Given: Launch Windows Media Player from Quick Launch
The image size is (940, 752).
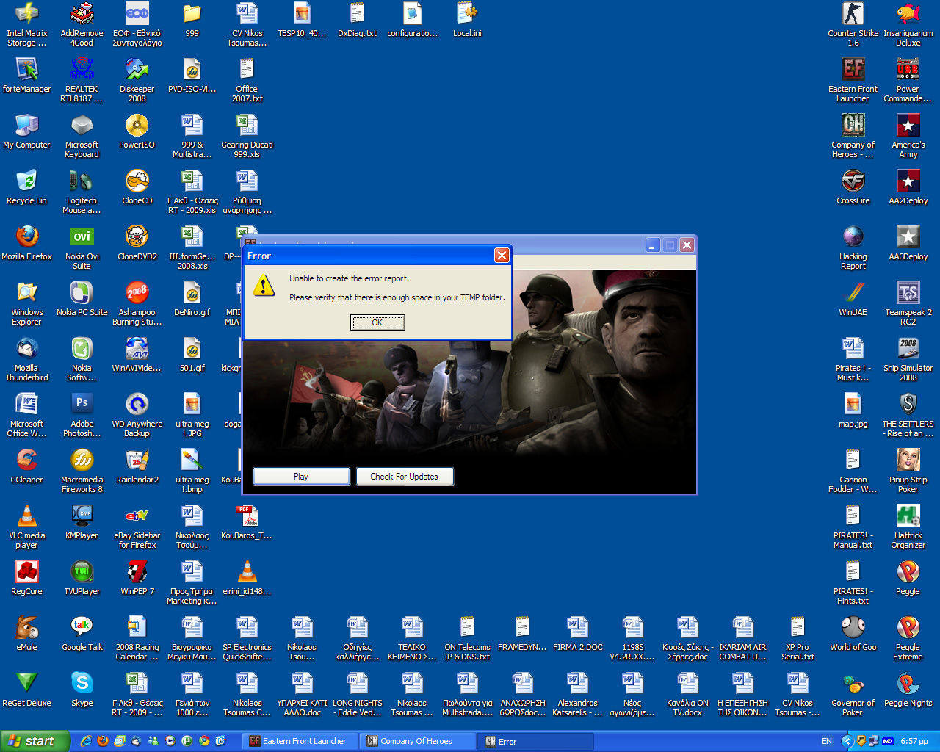Looking at the screenshot, I should tap(170, 741).
